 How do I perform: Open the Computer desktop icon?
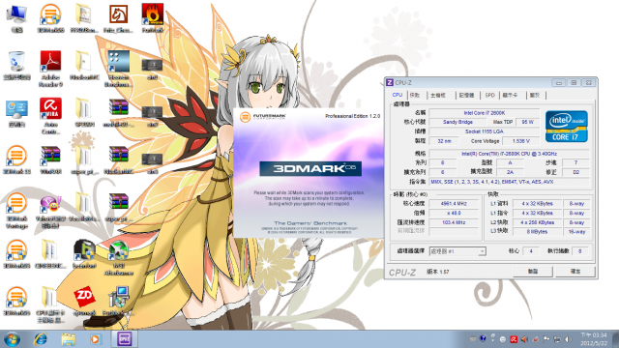tap(16, 17)
